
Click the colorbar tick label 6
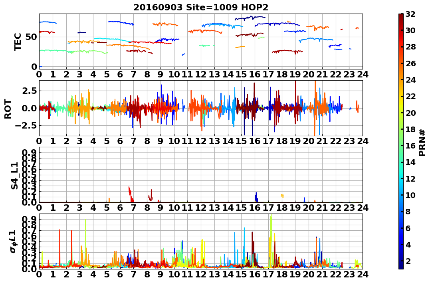pyautogui.click(x=408, y=228)
